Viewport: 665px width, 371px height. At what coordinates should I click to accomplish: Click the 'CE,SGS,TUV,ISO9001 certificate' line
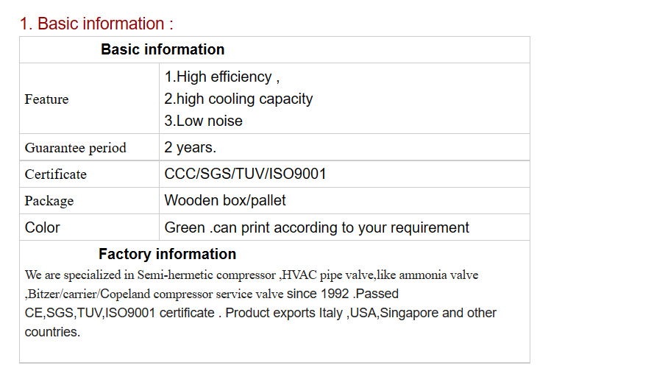point(120,313)
